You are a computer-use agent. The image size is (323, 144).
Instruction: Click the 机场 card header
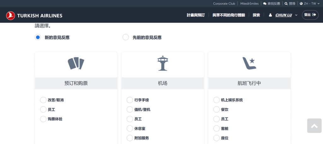(x=163, y=83)
